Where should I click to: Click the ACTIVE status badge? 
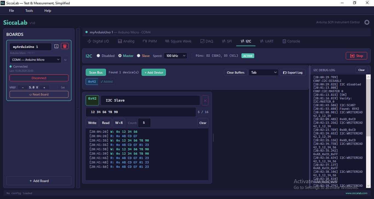248,56
